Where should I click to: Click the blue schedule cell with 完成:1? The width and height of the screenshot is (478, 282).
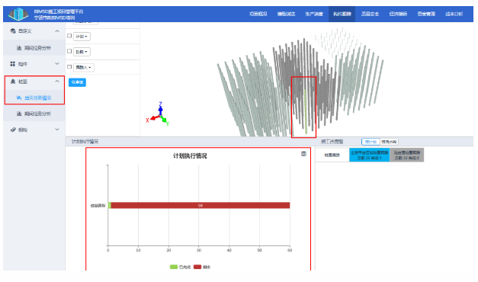pyautogui.click(x=369, y=155)
